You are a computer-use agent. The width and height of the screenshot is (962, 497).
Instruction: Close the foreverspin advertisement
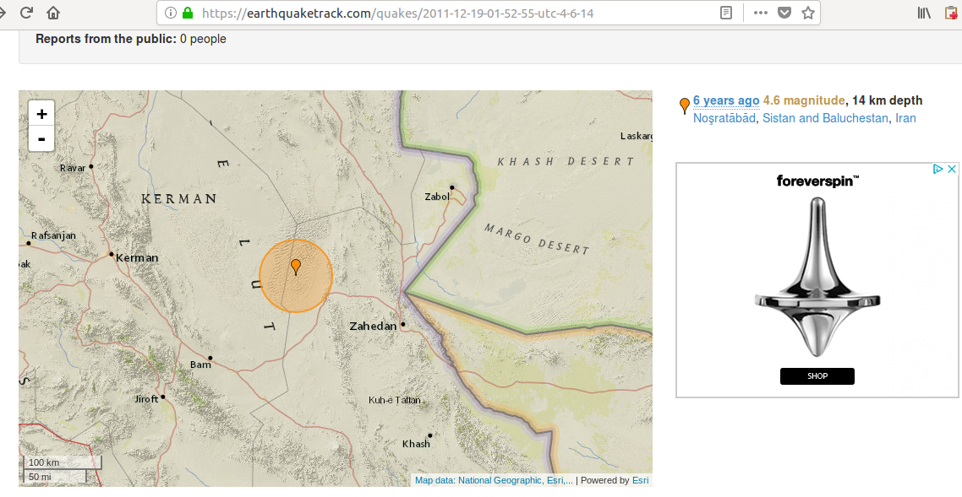click(x=951, y=169)
